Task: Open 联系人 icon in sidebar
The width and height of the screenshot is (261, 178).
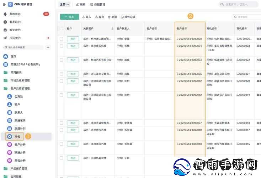Action: (10, 112)
